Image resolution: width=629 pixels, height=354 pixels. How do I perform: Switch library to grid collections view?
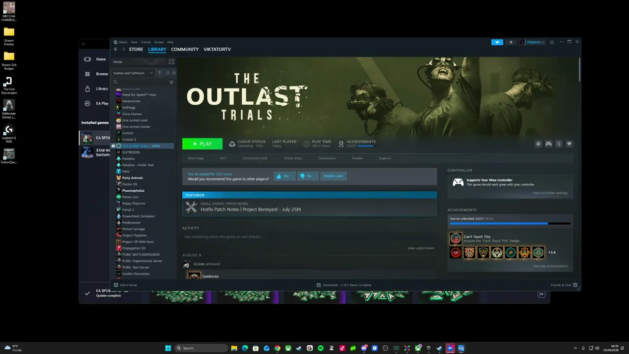pos(172,61)
